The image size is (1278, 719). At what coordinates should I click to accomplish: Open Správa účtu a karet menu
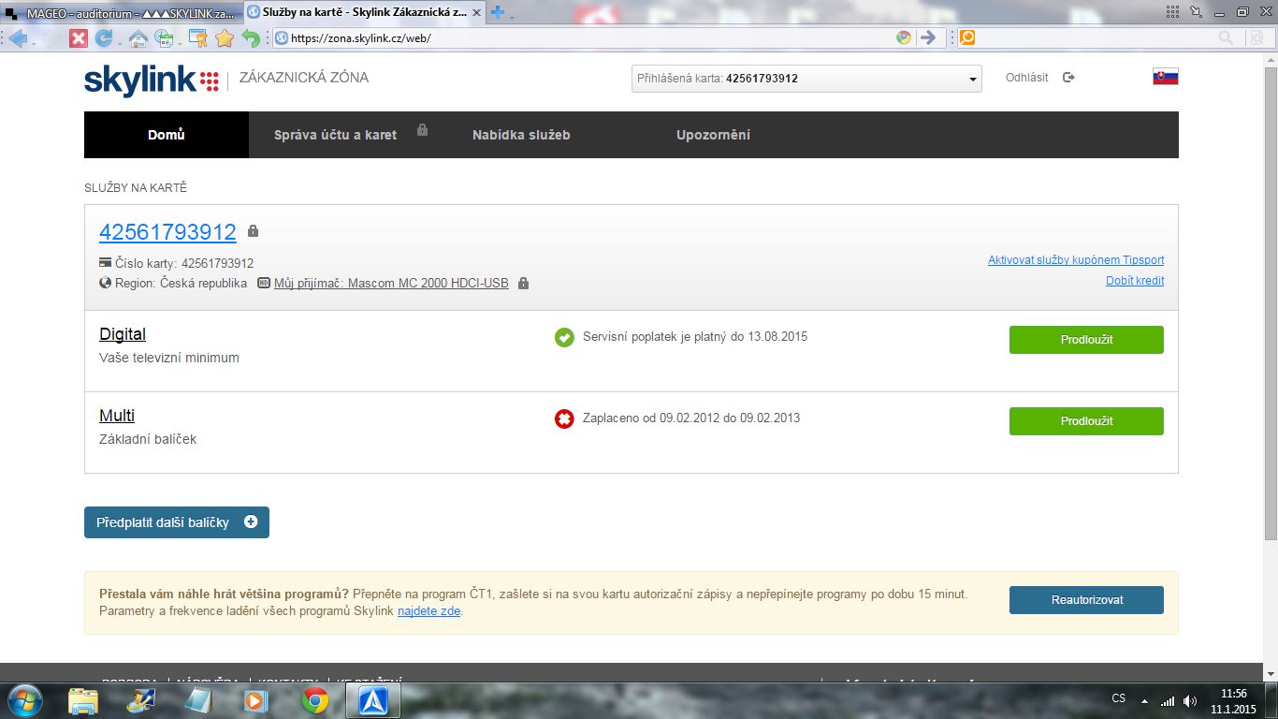(x=335, y=135)
